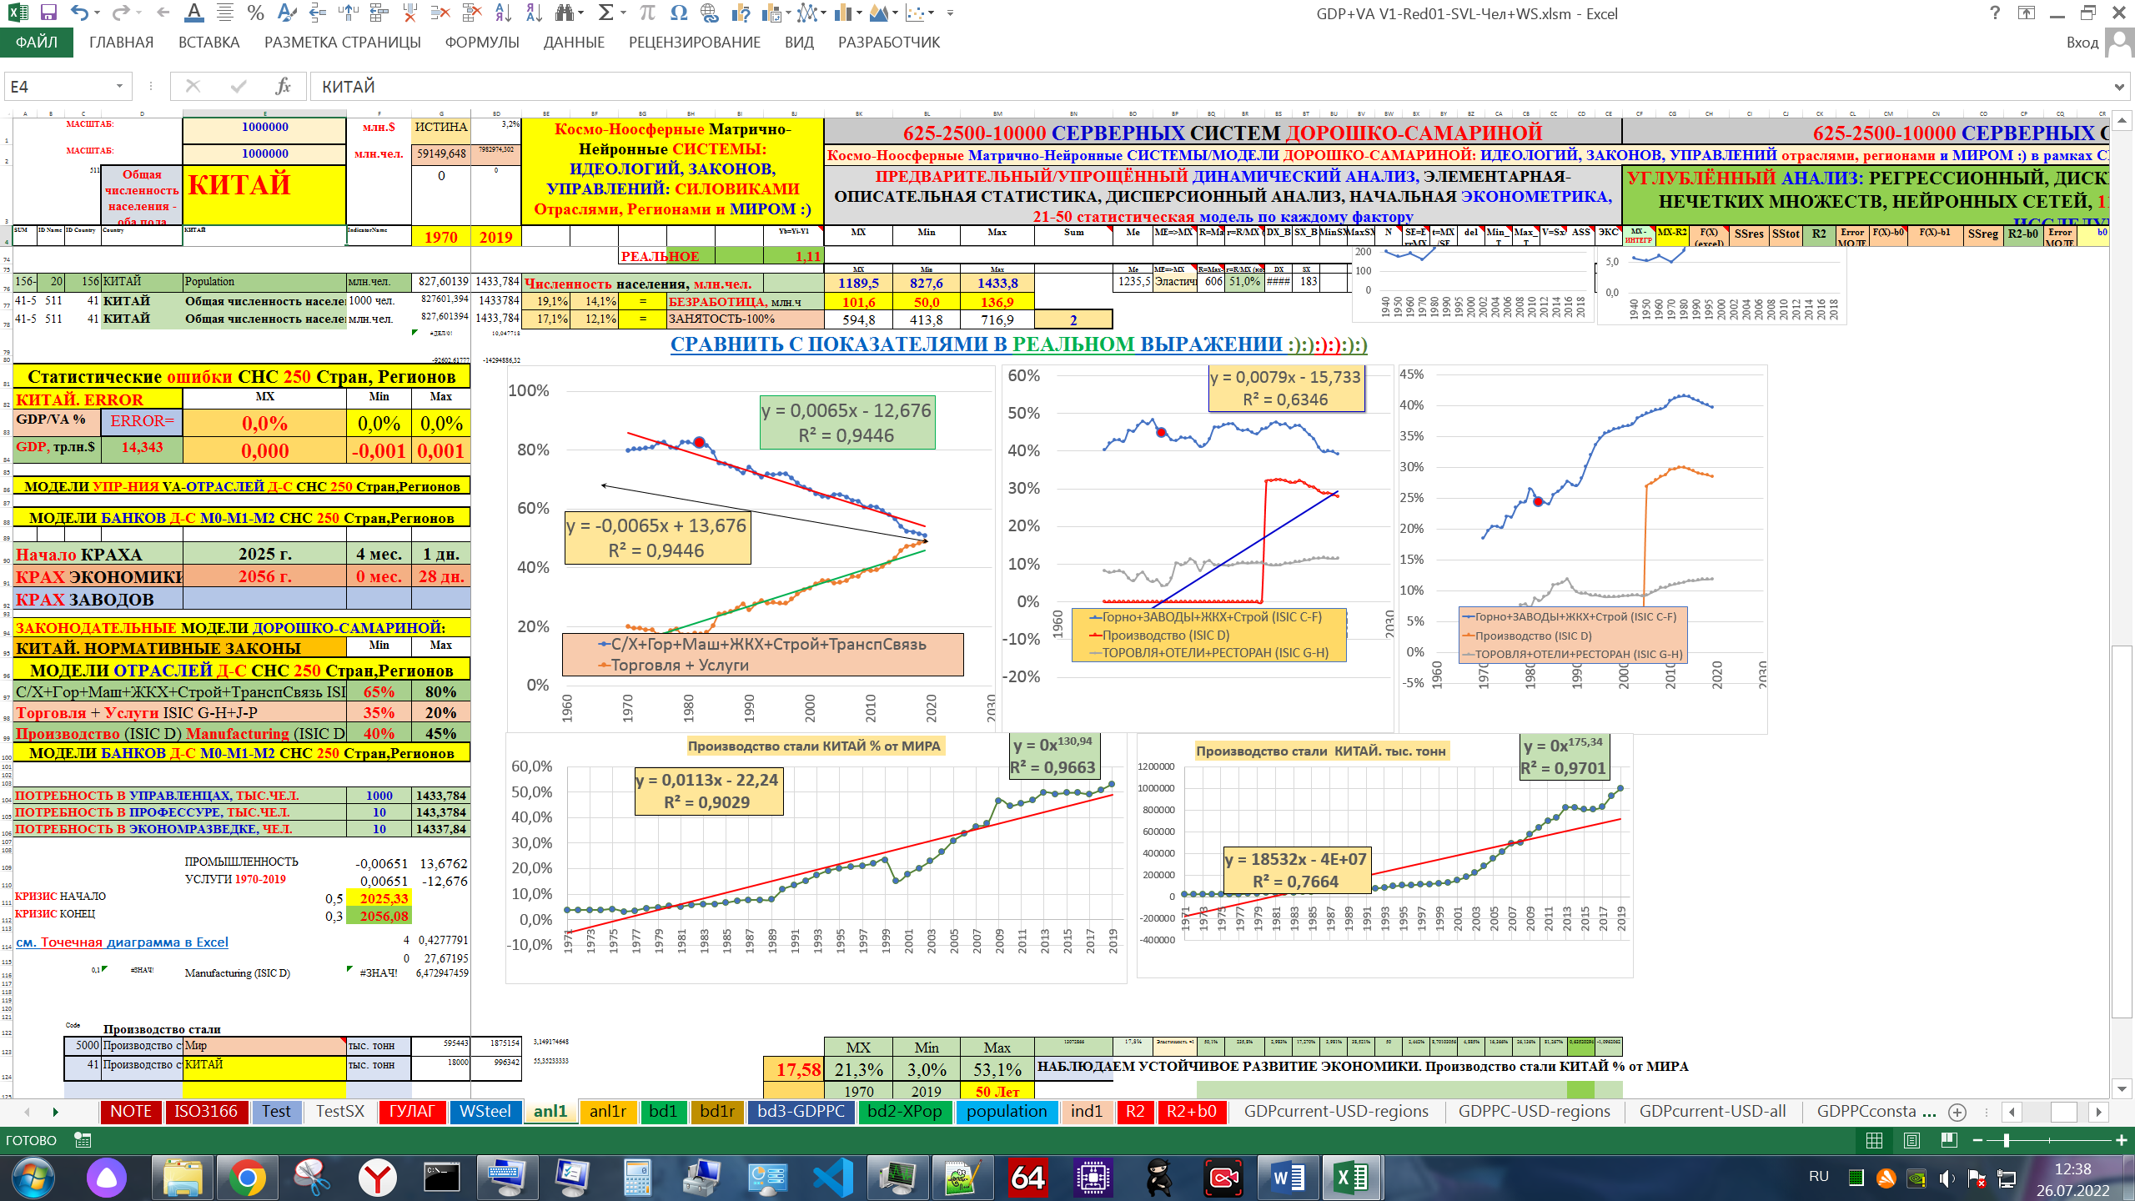The height and width of the screenshot is (1201, 2135).
Task: Click the binoculars Find icon
Action: coord(565,13)
